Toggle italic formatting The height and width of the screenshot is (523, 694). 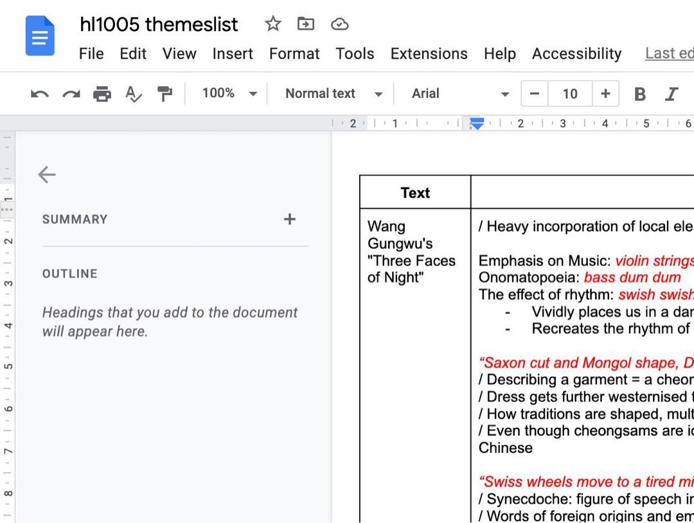[672, 94]
